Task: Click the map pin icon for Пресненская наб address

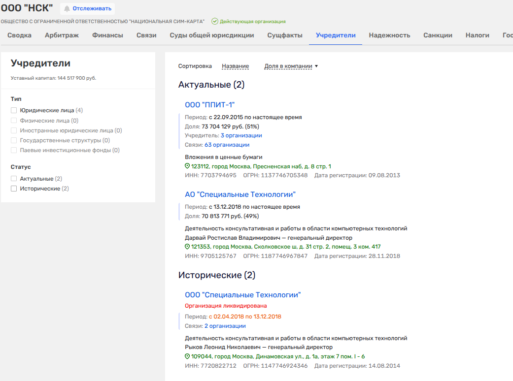Action: coord(187,166)
